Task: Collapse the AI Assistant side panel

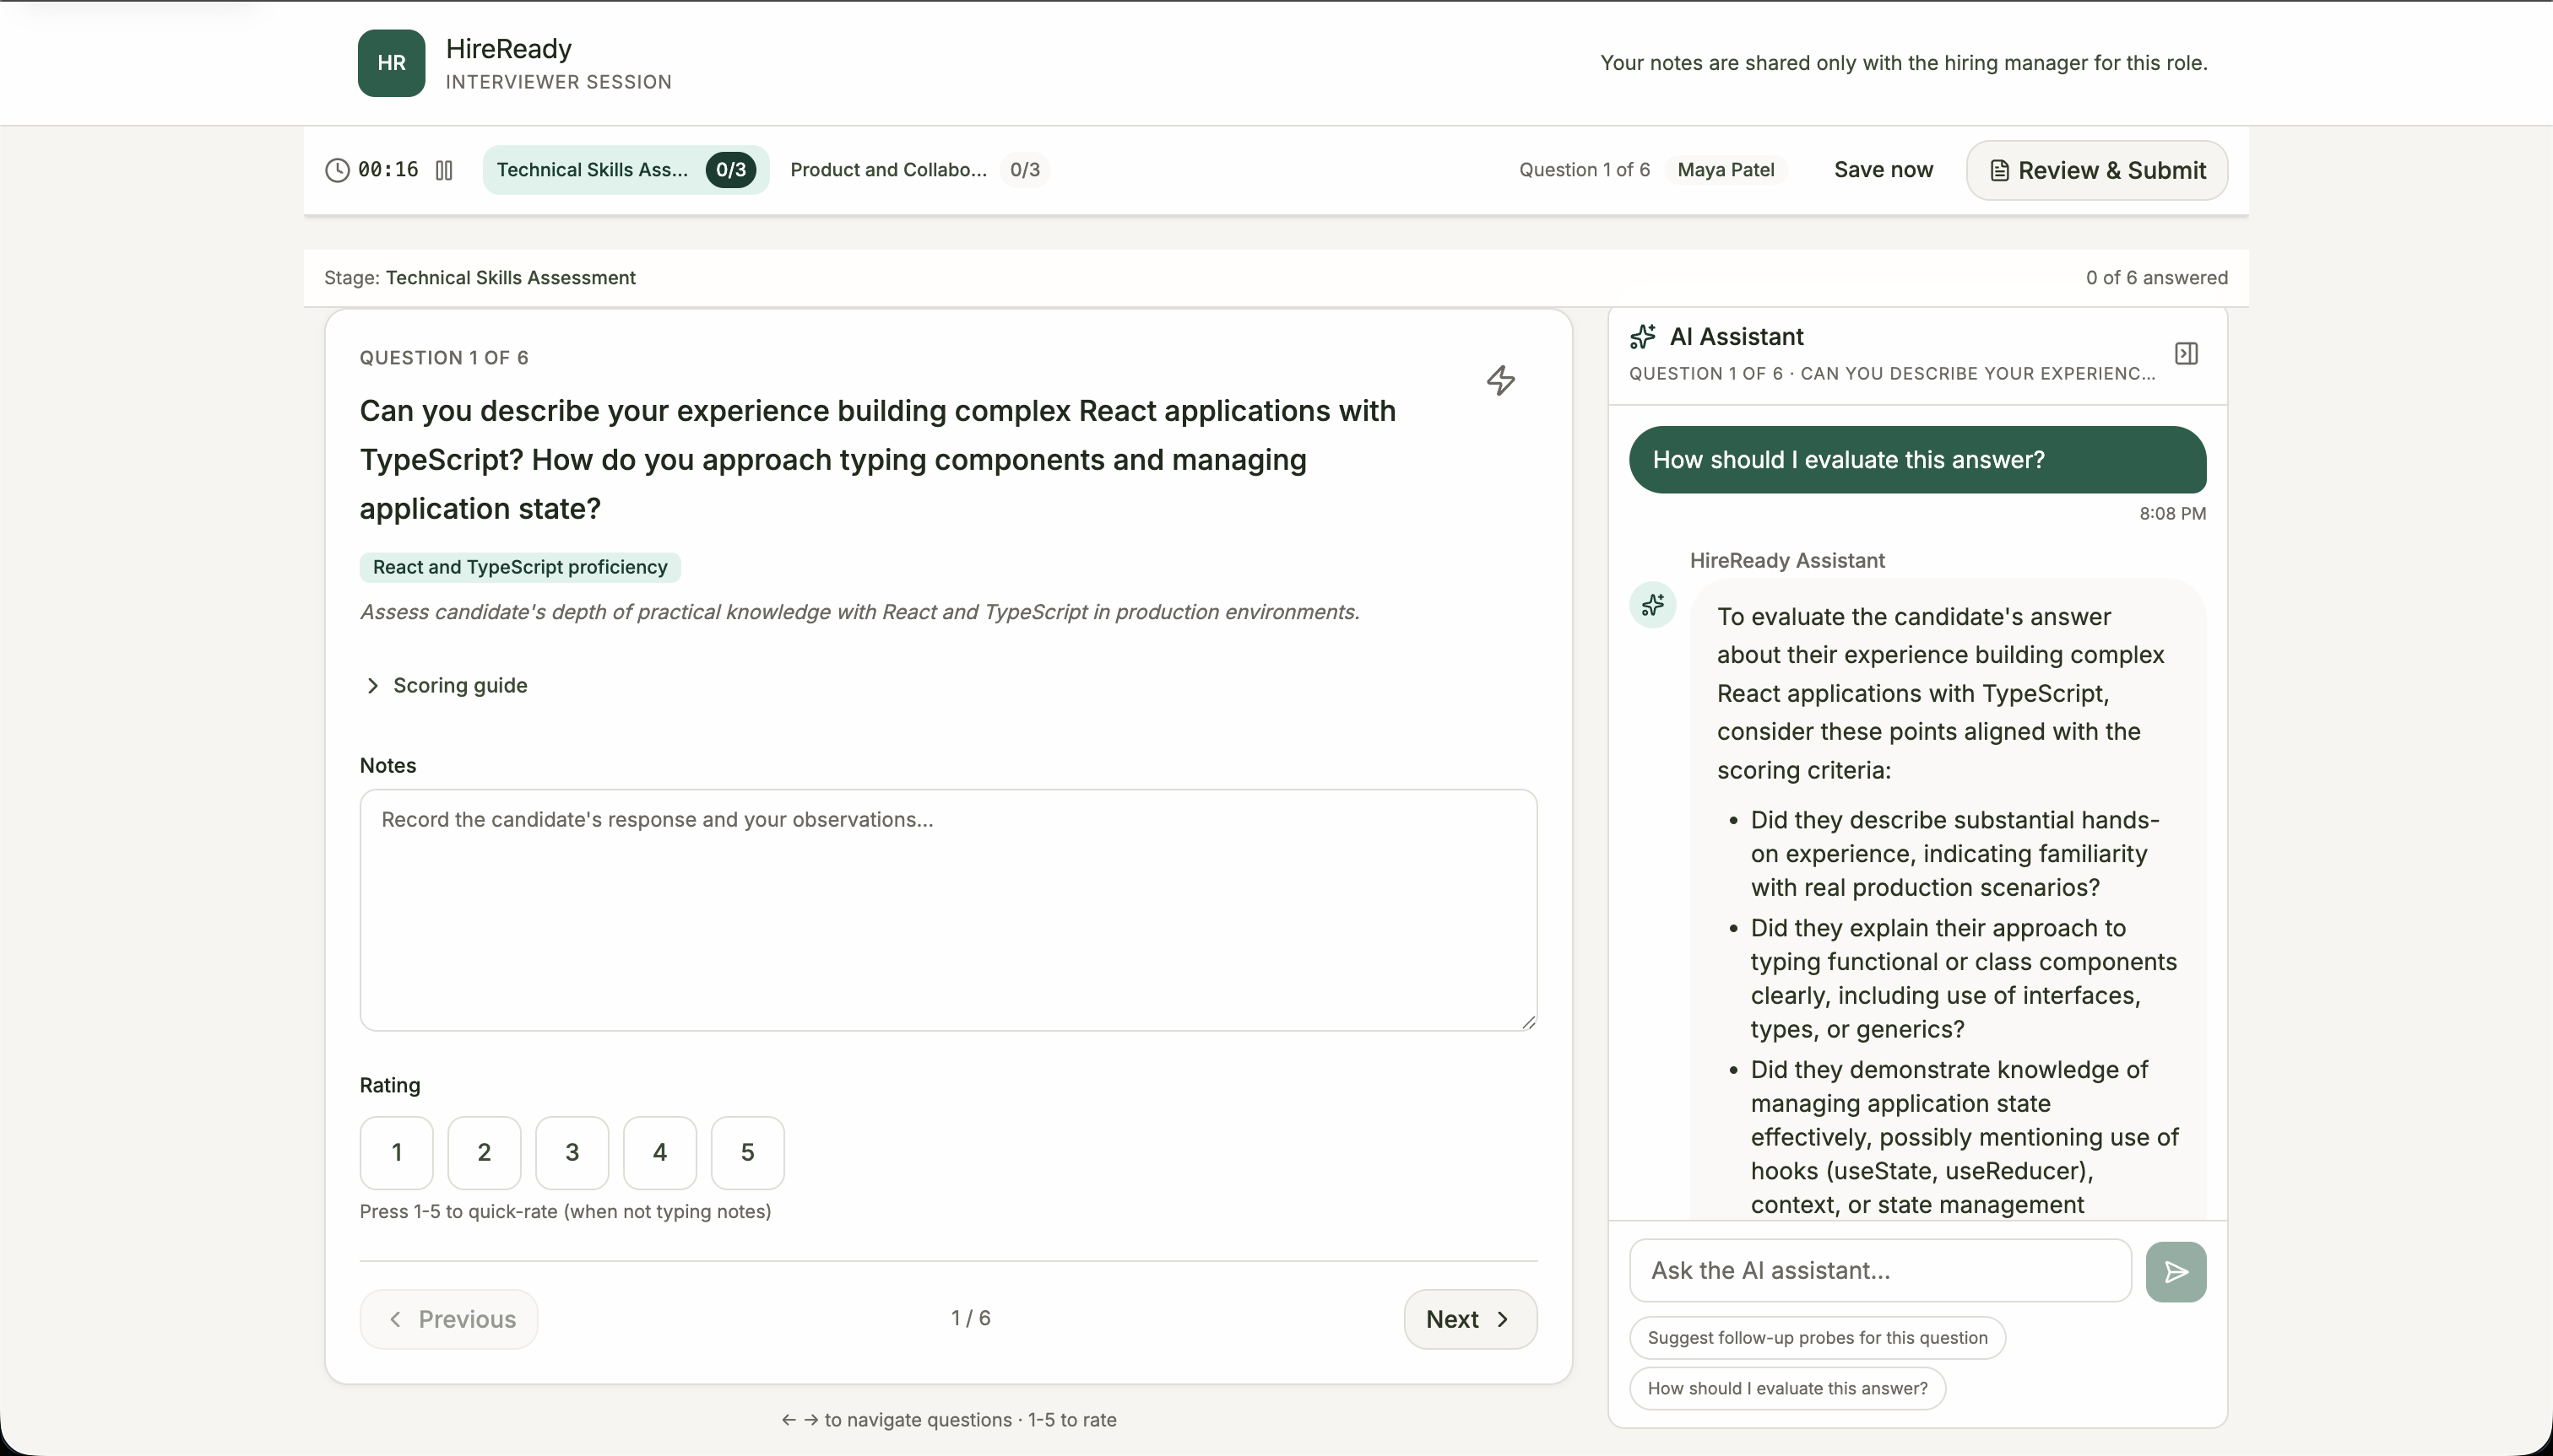Action: click(x=2187, y=353)
